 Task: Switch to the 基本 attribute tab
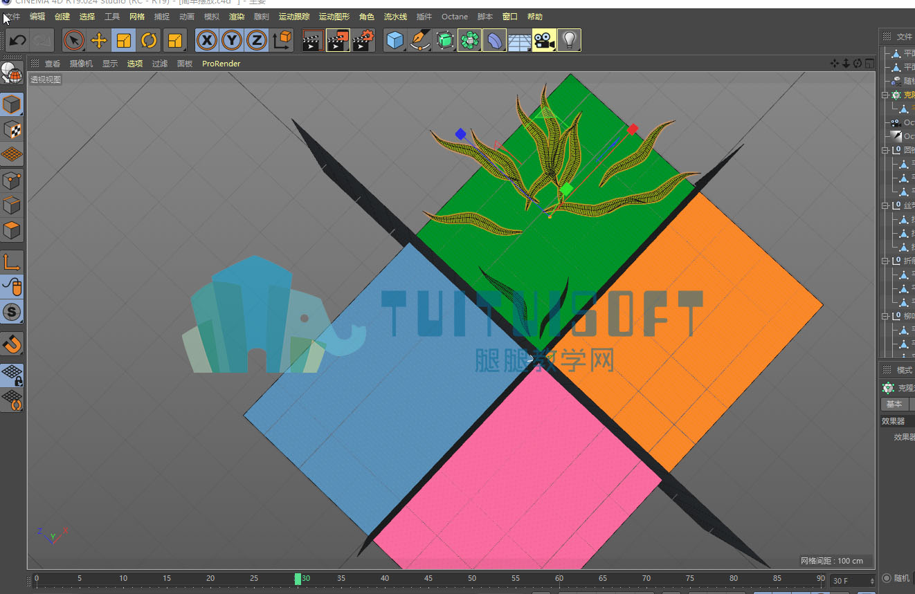(894, 405)
